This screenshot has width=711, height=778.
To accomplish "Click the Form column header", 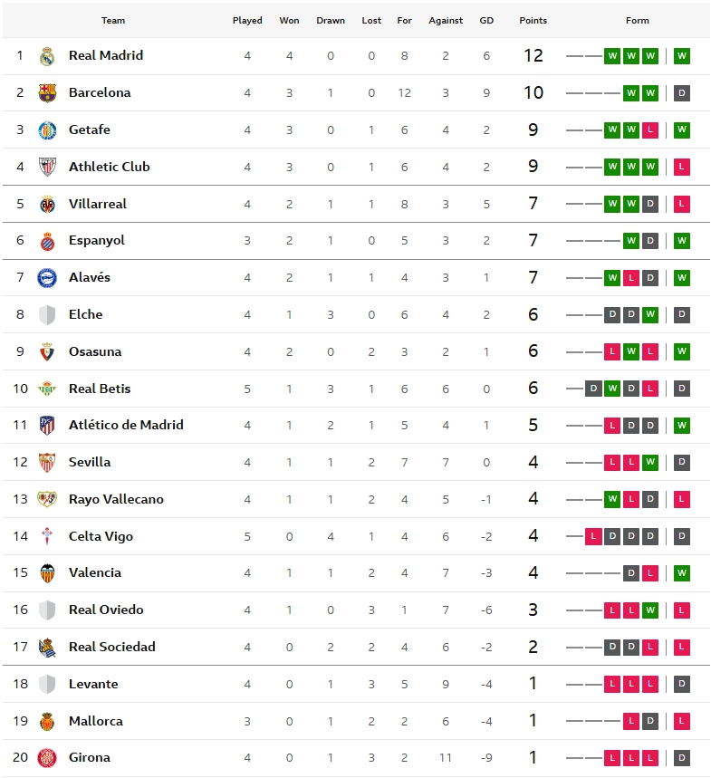I will (637, 20).
